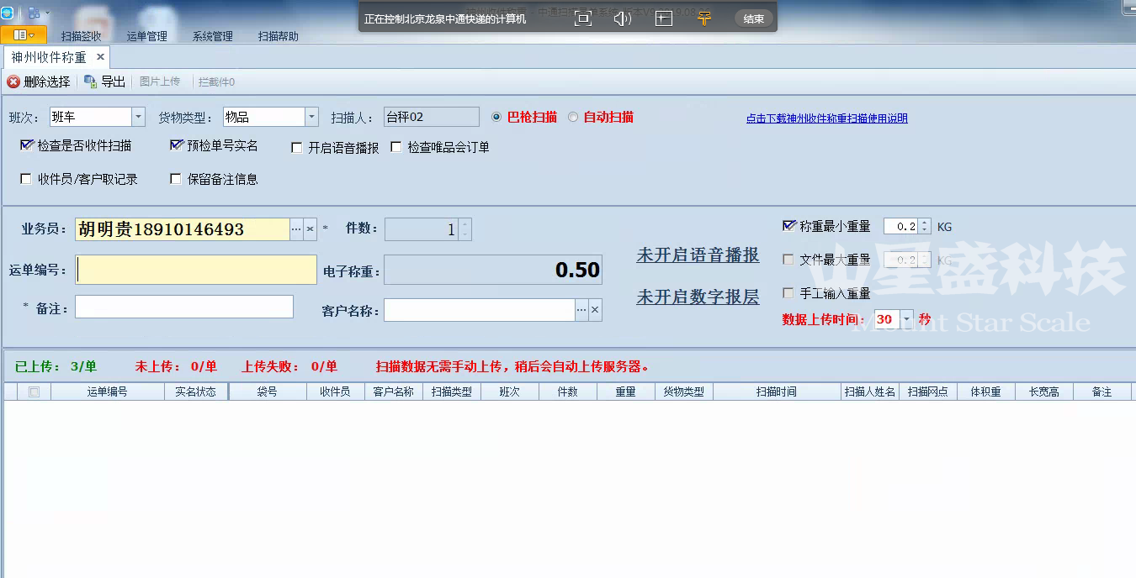Expand the 班次 dropdown
This screenshot has height=578, width=1136.
138,117
